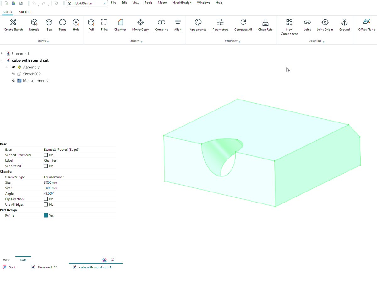Click the colorful cube icon above document tabs
The width and height of the screenshot is (377, 281).
105,260
